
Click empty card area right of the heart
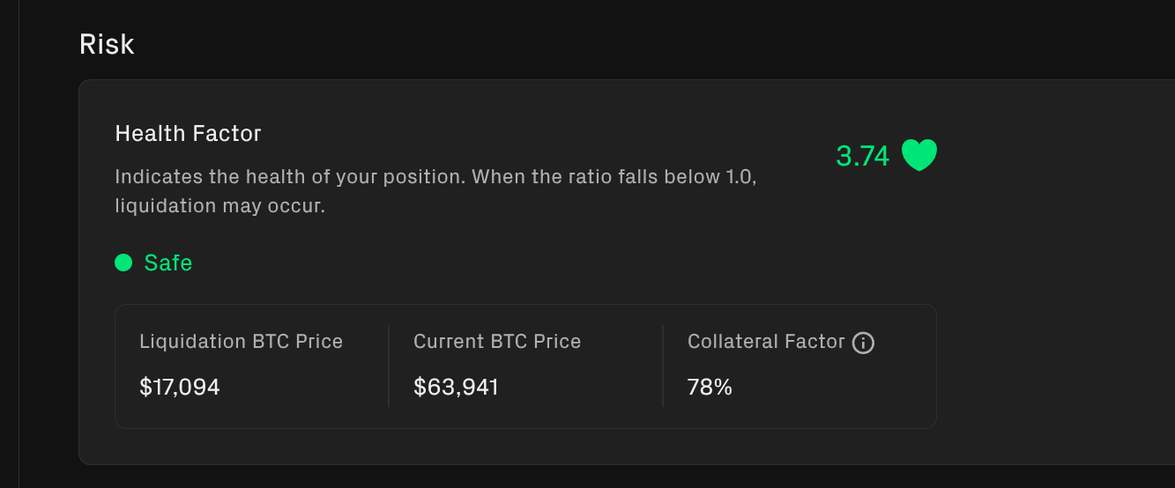pos(1058,156)
